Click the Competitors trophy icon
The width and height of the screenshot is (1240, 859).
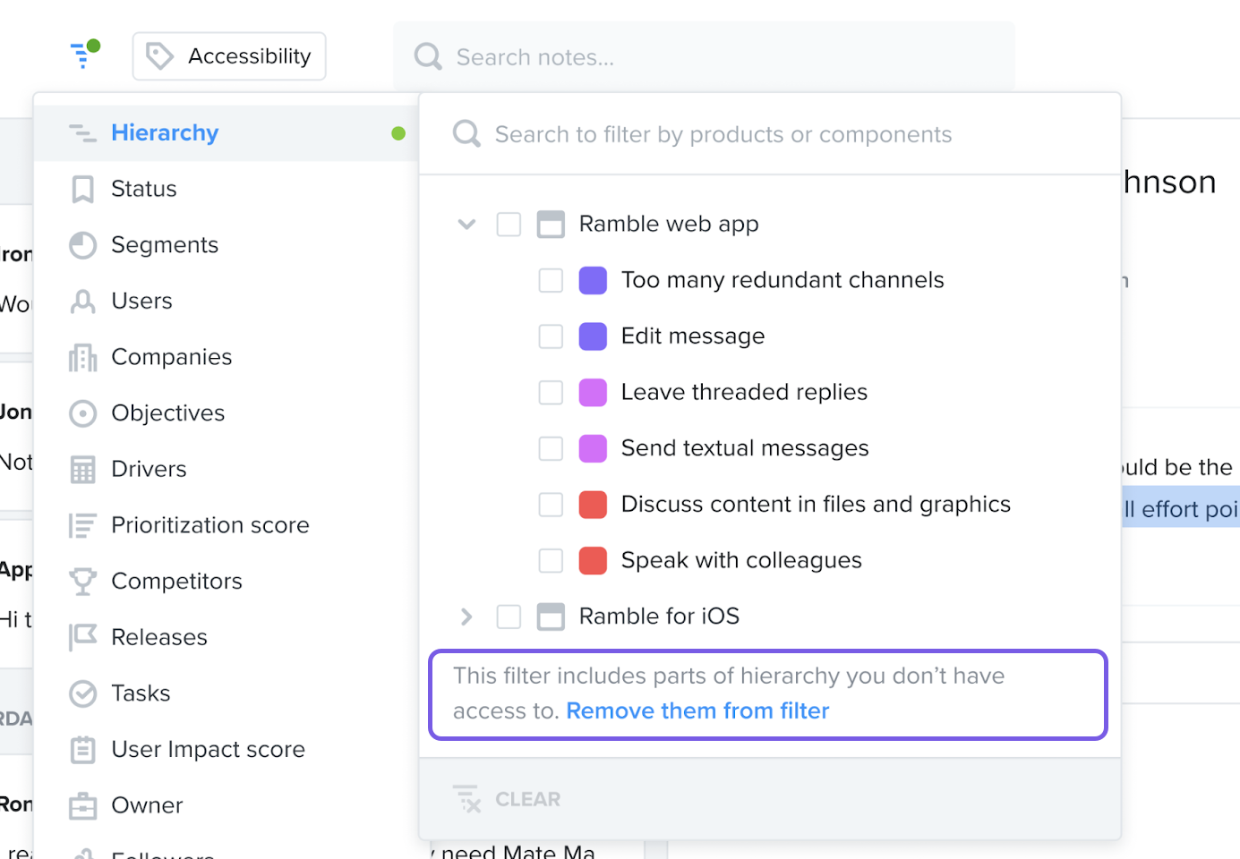pyautogui.click(x=82, y=582)
